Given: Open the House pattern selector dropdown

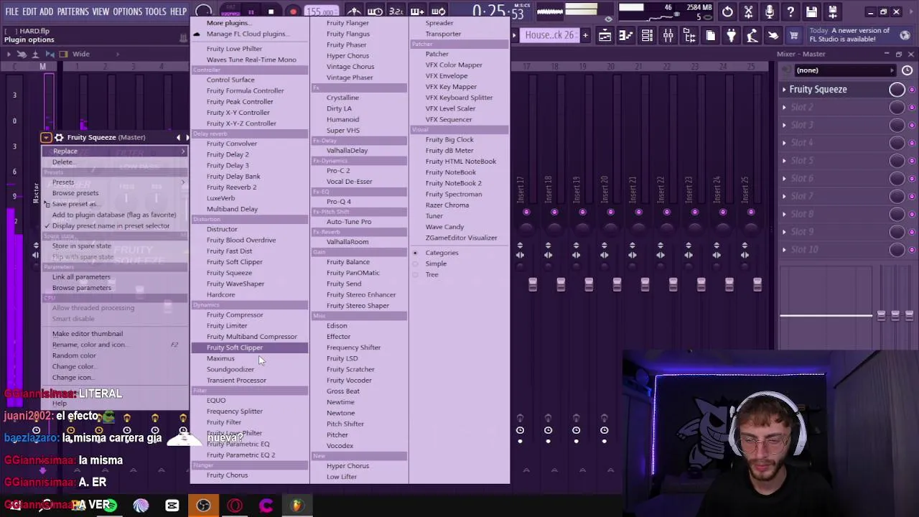Looking at the screenshot, I should (549, 35).
